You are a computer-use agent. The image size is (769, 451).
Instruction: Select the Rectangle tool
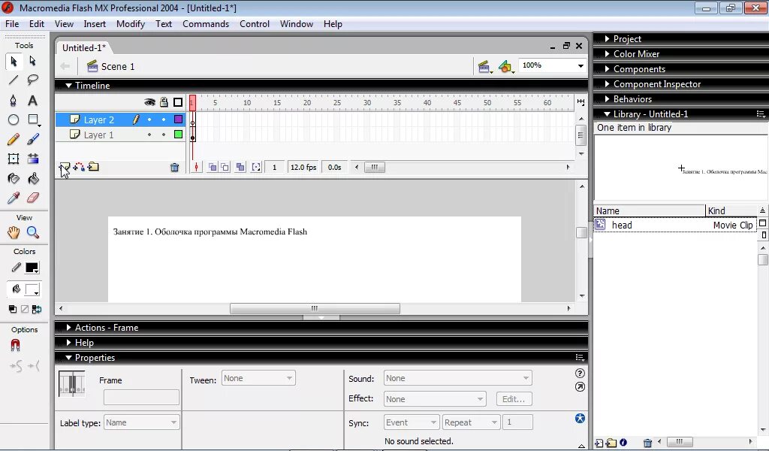pos(32,120)
